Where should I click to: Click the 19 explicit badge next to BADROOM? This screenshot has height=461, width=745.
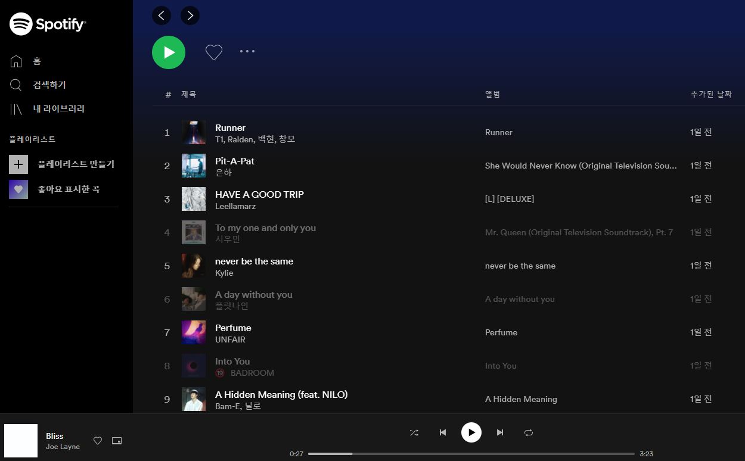[x=220, y=373]
